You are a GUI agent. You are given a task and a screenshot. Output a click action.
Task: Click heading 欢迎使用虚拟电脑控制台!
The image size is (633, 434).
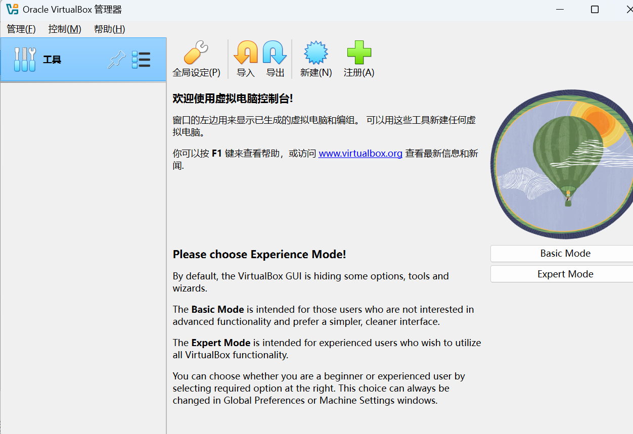[233, 99]
